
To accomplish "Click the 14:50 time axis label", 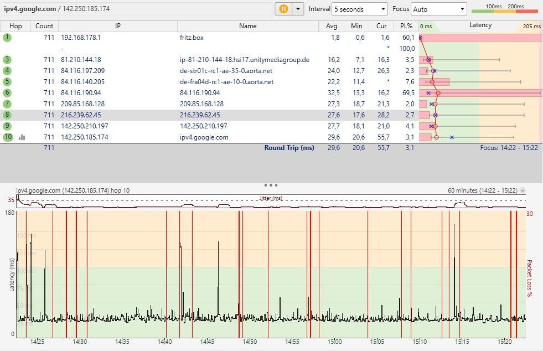I will (250, 342).
